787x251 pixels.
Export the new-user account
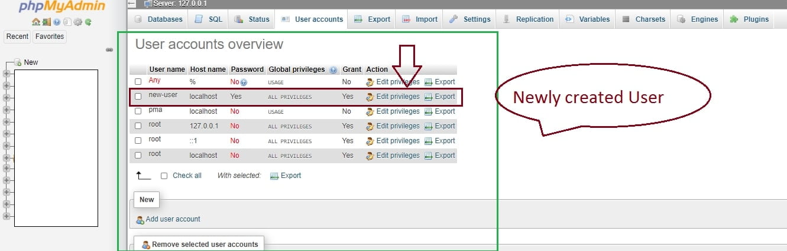pos(440,97)
